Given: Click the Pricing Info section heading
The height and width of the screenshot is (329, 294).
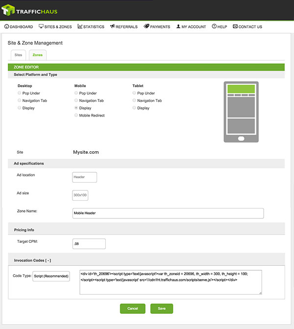Looking at the screenshot, I should (24, 230).
